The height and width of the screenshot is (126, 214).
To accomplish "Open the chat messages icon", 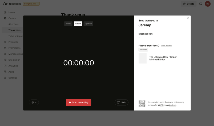I will point(201,4).
